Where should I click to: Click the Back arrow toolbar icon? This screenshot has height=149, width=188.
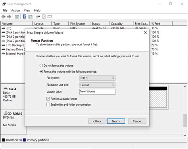(4, 17)
